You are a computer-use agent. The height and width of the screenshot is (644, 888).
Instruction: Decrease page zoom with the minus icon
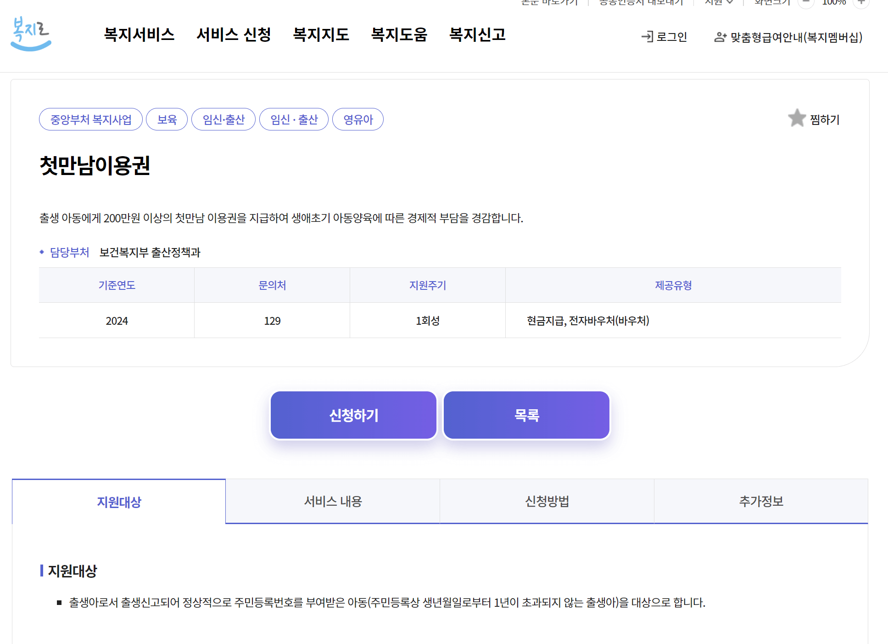click(806, 3)
